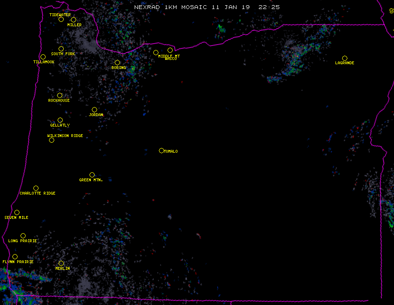Click the LaGrande station circle marker
The height and width of the screenshot is (305, 394).
345,59
